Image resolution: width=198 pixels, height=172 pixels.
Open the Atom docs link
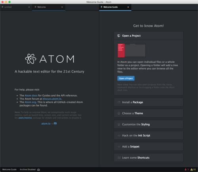[x=31, y=95]
